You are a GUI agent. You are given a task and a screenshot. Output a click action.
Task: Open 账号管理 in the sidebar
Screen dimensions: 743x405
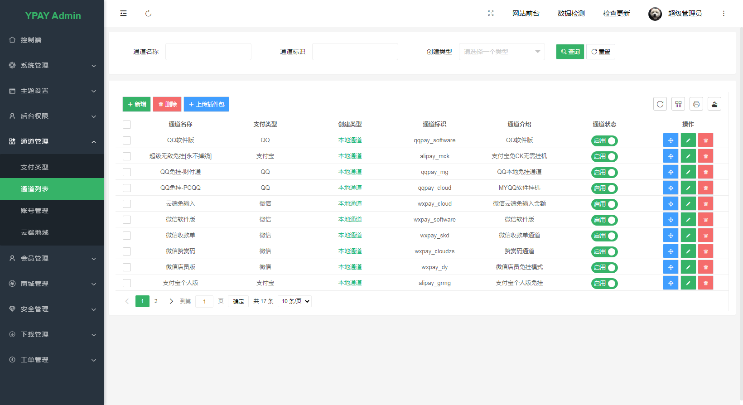click(34, 211)
